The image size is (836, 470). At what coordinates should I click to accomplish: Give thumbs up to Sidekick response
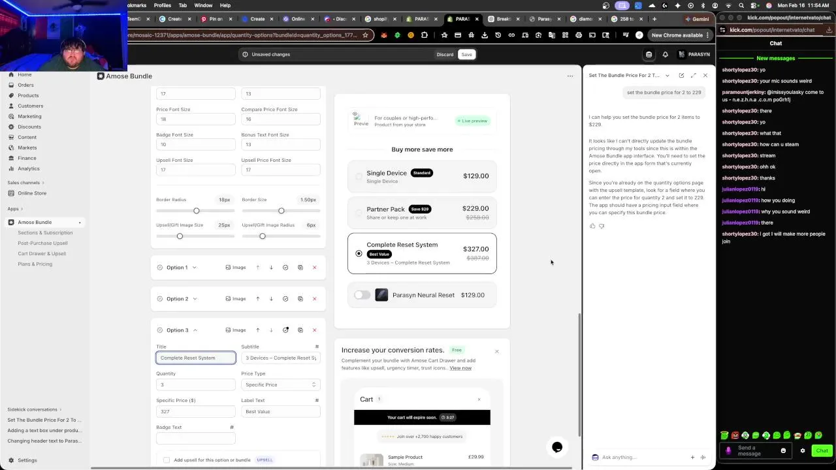click(x=592, y=226)
